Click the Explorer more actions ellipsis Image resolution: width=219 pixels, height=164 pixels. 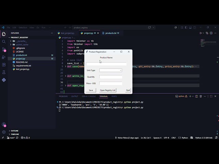click(x=52, y=33)
